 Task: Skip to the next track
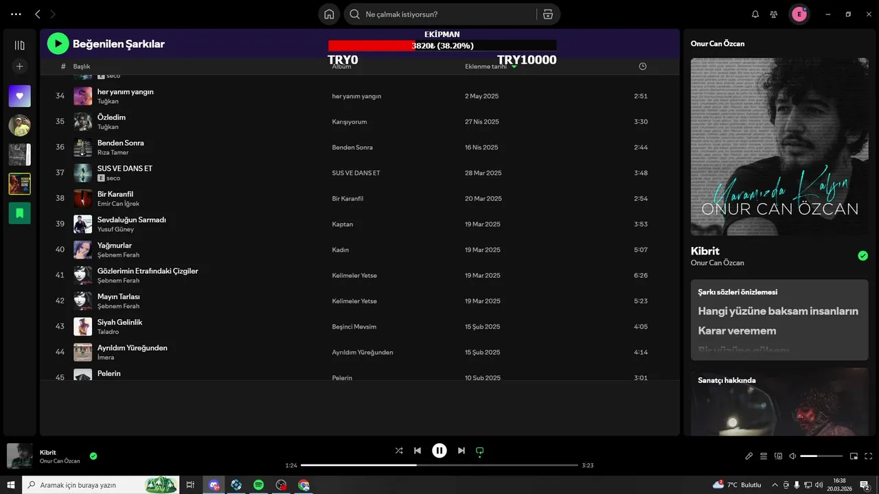tap(461, 451)
